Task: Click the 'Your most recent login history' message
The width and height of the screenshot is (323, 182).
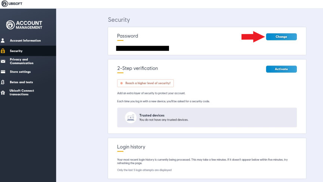Action: 202,161
